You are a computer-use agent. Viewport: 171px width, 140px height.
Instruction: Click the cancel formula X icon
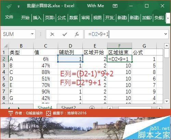point(52,34)
